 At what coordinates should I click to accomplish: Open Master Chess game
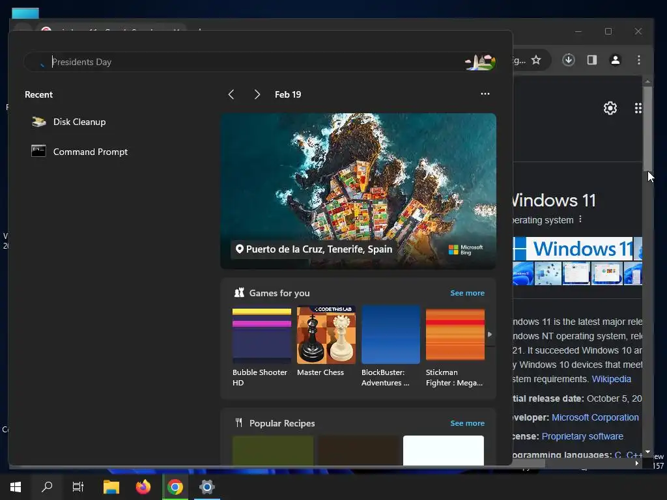click(326, 341)
